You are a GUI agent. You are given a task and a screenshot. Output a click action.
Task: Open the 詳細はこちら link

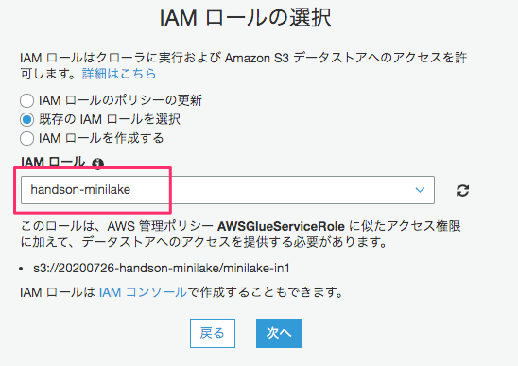click(119, 74)
